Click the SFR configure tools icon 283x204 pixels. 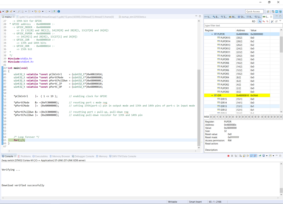(272, 21)
